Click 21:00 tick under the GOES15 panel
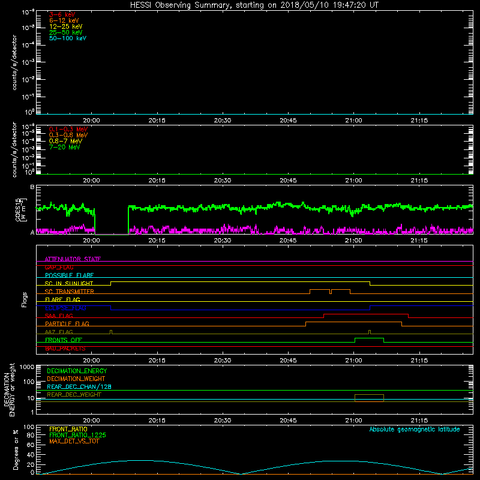 click(x=353, y=241)
